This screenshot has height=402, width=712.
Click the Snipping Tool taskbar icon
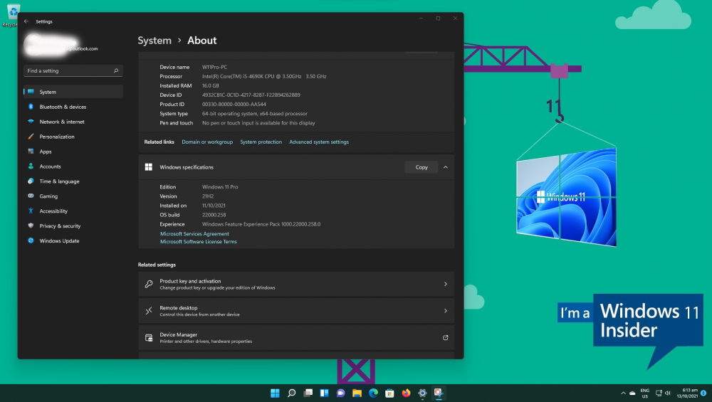click(x=439, y=393)
